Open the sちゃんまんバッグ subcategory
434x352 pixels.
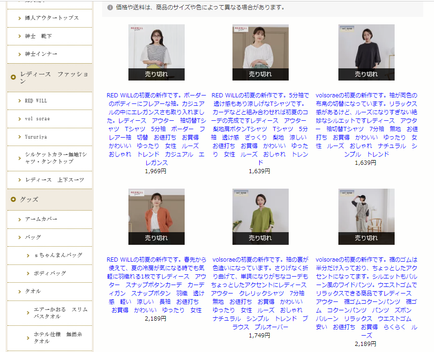click(x=58, y=255)
